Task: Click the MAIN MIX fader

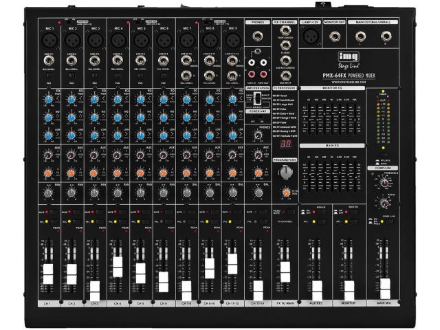Action: (x=385, y=289)
